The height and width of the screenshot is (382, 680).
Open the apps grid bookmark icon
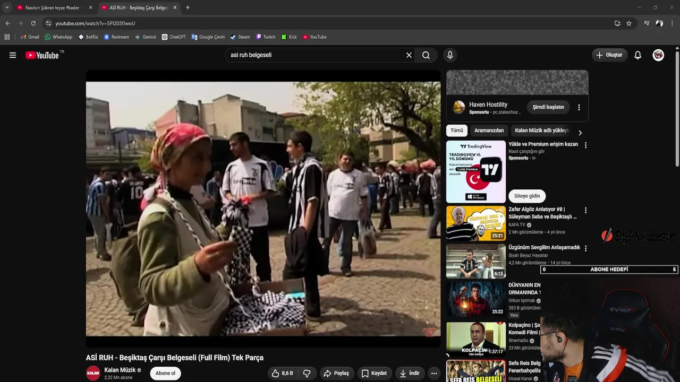point(7,37)
